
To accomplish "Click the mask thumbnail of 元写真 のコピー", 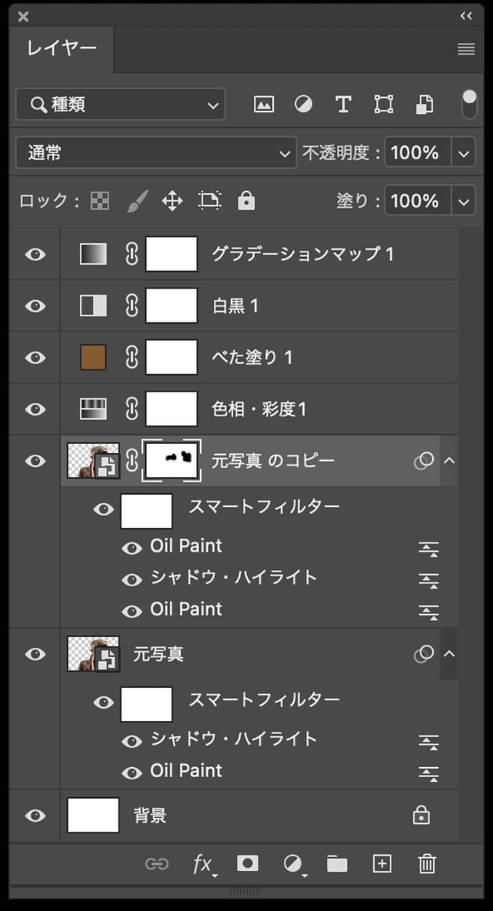I will 172,461.
